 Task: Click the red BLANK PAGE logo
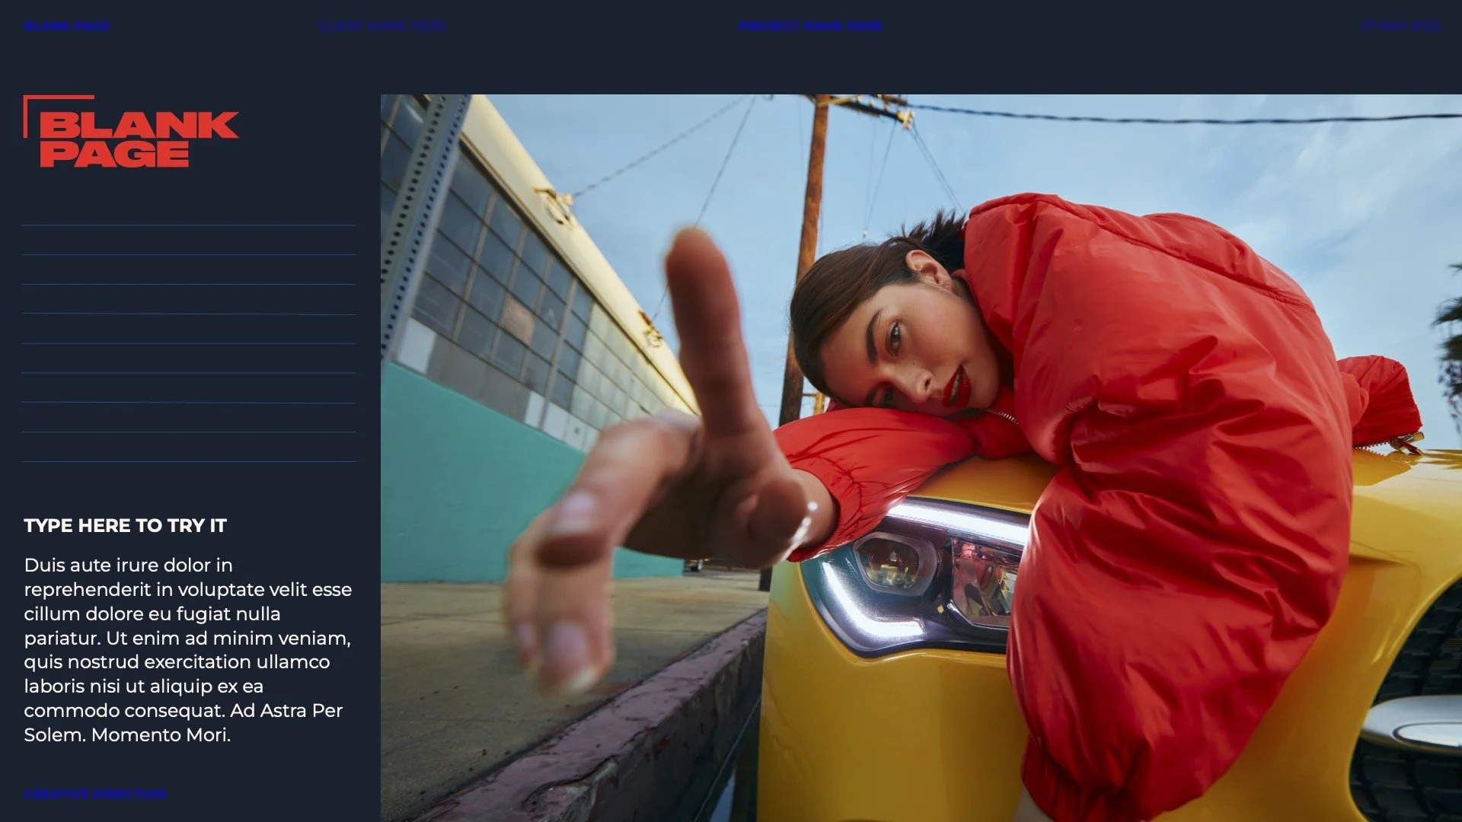(x=131, y=131)
